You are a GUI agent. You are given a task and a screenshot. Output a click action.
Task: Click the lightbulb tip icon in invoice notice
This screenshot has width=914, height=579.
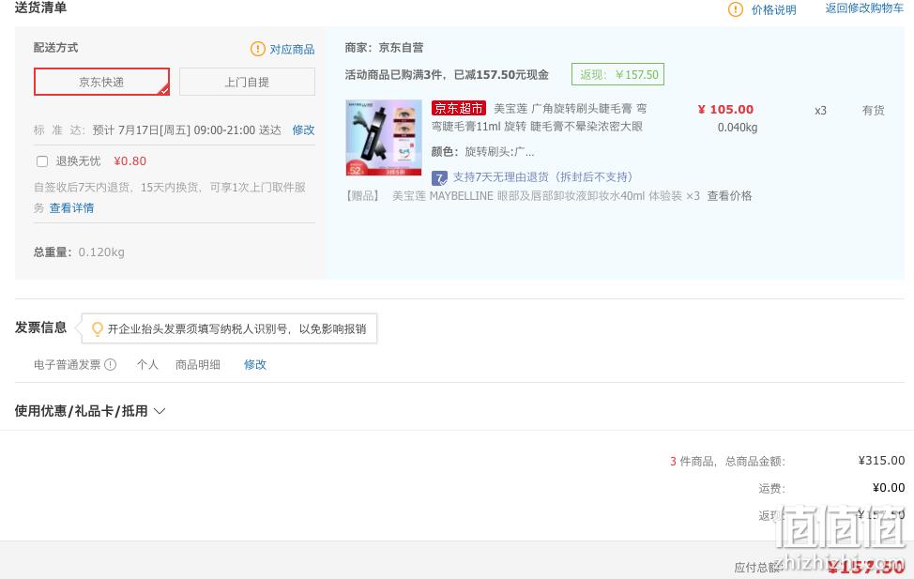tap(98, 328)
